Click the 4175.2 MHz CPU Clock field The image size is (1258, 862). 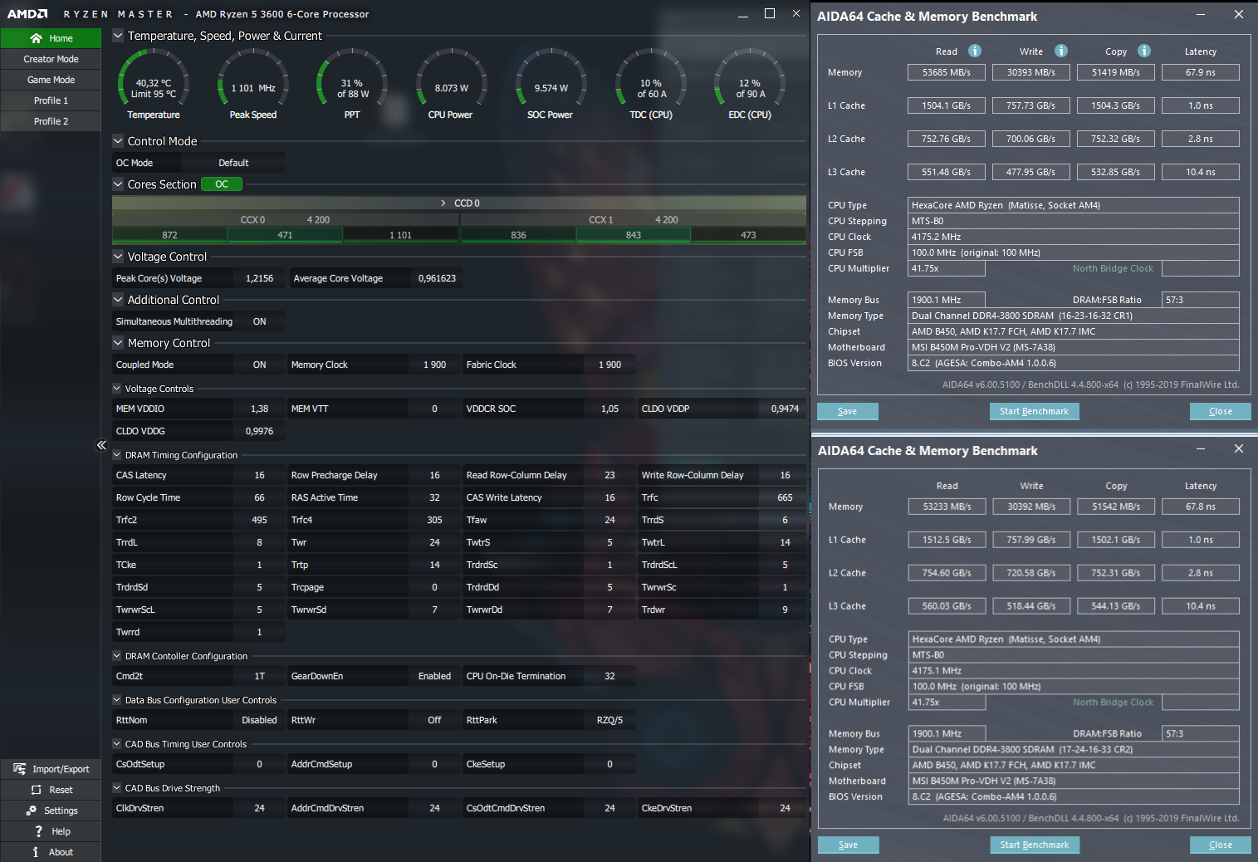(1074, 237)
